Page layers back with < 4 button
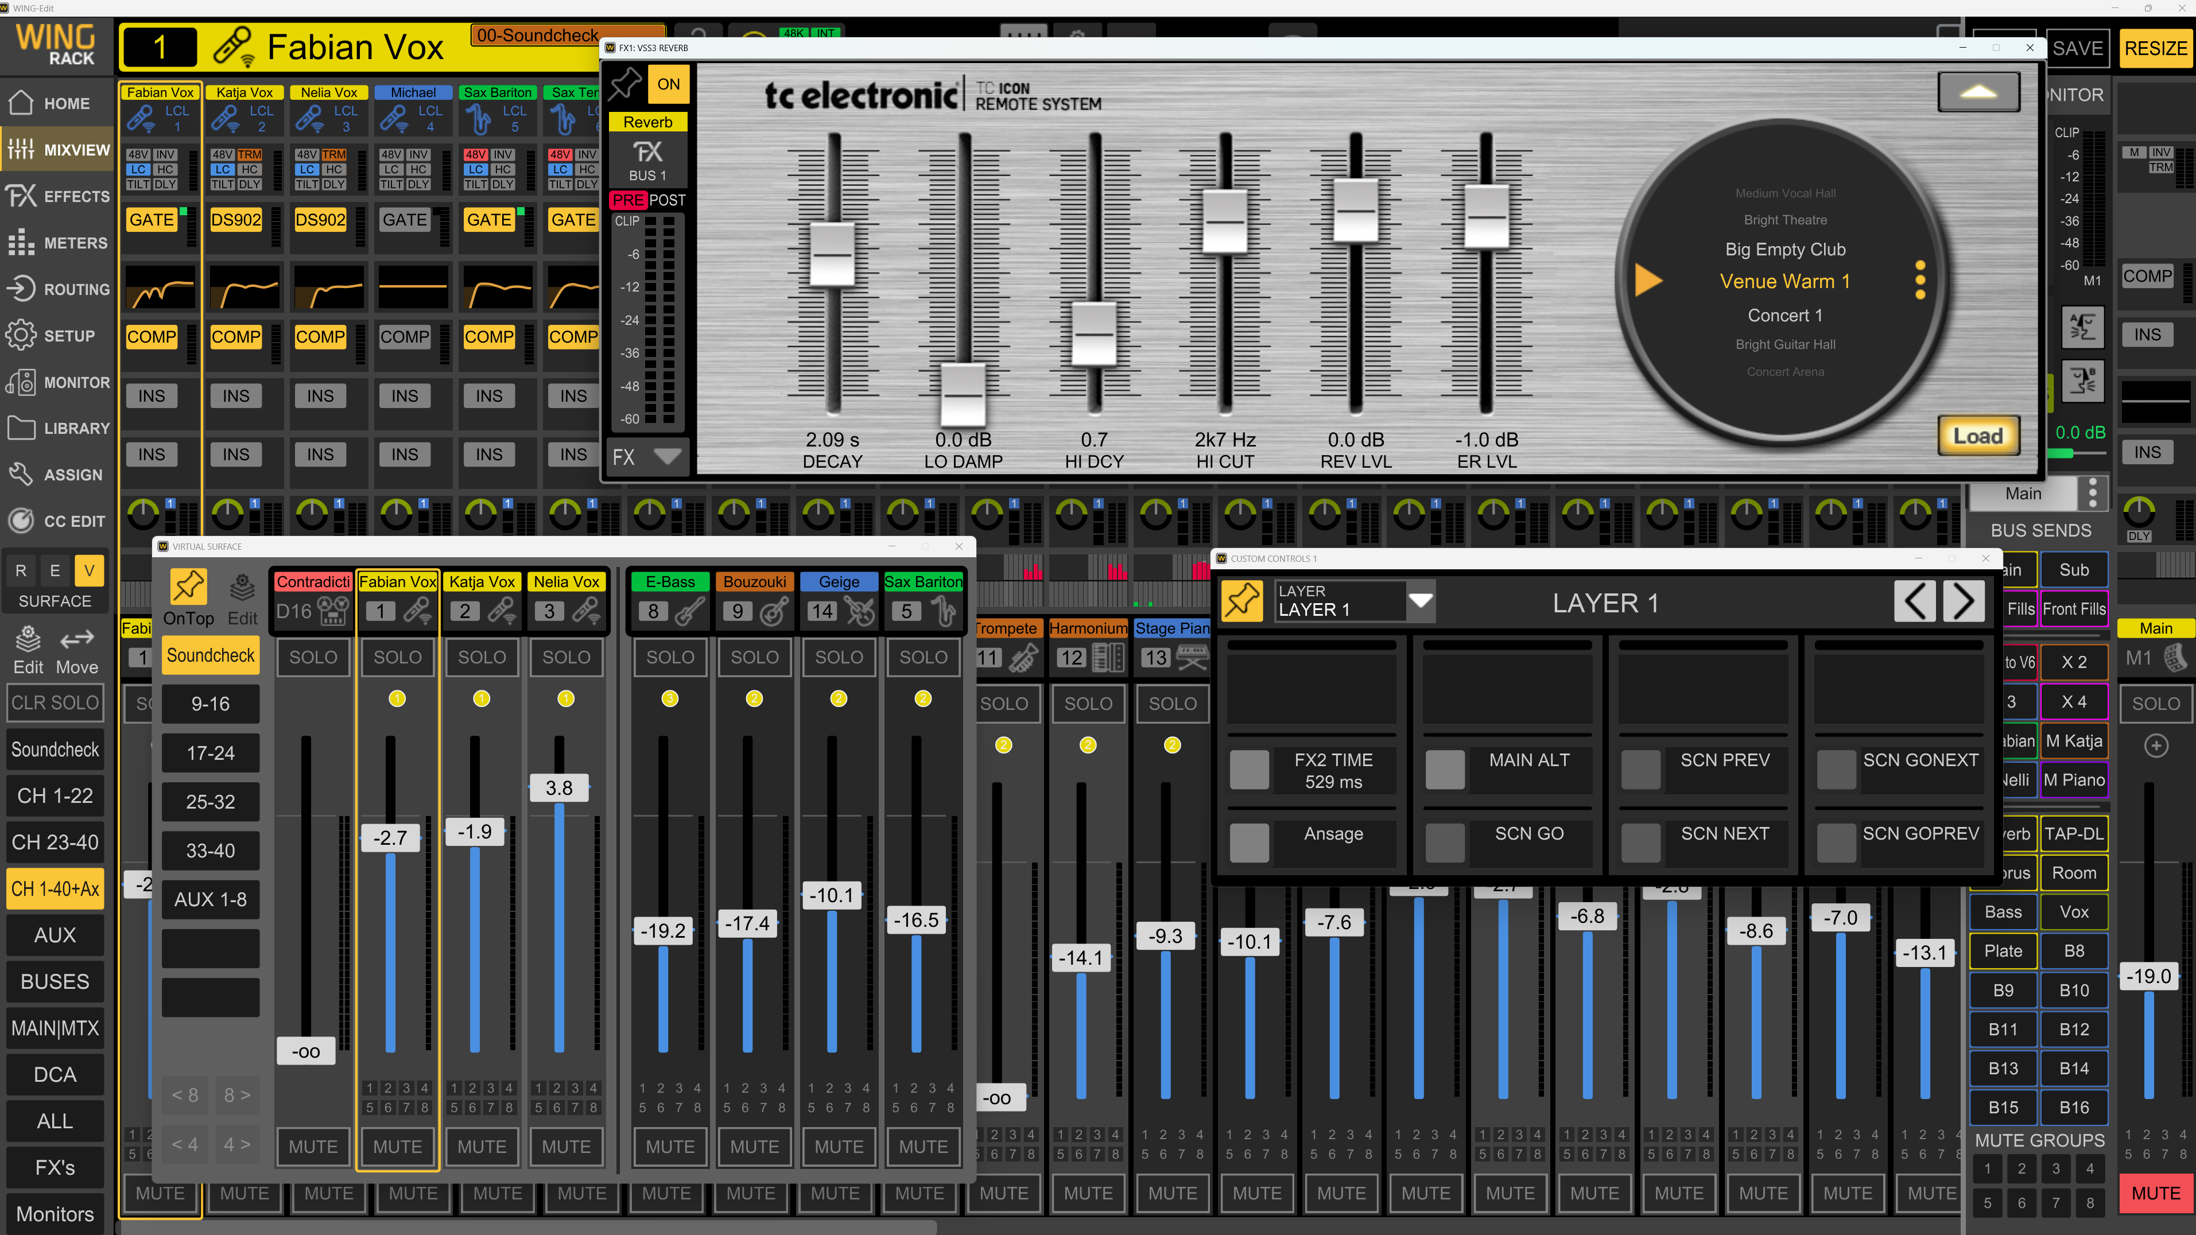 point(185,1145)
